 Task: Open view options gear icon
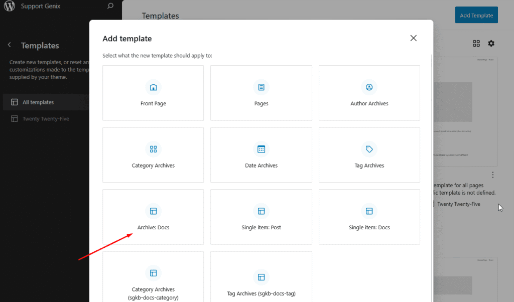pos(491,43)
